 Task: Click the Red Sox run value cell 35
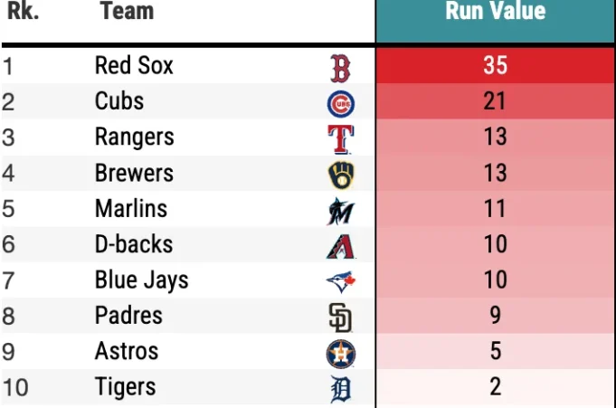(495, 66)
